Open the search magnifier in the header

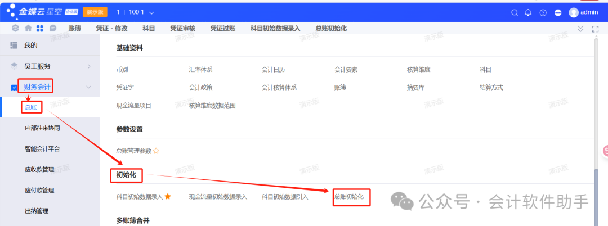(514, 12)
